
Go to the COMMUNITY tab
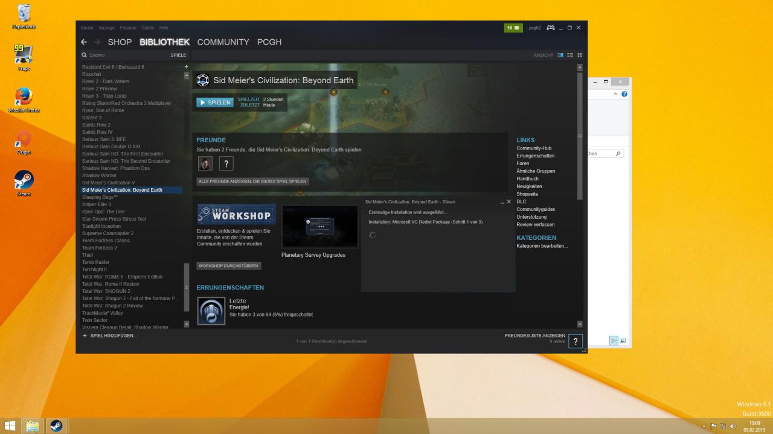point(223,42)
